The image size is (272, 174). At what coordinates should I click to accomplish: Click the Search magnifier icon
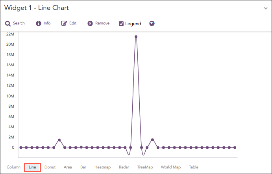pos(7,24)
